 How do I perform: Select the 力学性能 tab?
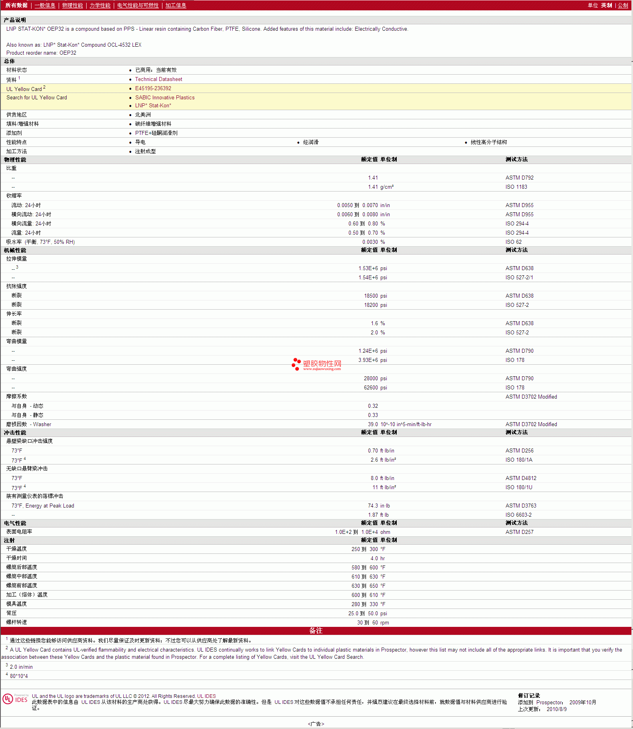coord(100,5)
